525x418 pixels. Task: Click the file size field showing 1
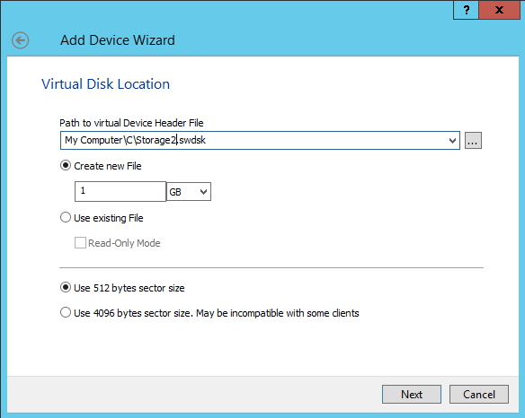[x=120, y=191]
